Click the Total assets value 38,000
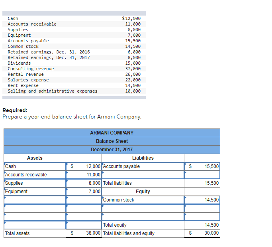Viewport: 272px width, 247px height. (93, 233)
